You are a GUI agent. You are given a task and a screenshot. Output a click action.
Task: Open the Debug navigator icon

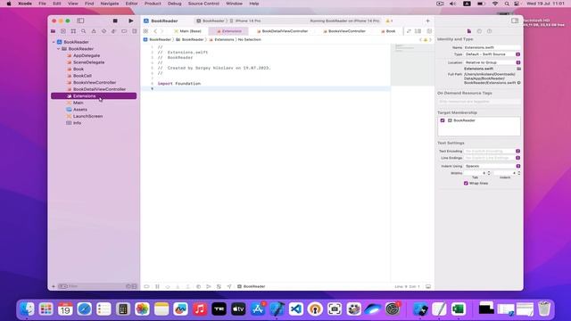coord(113,31)
